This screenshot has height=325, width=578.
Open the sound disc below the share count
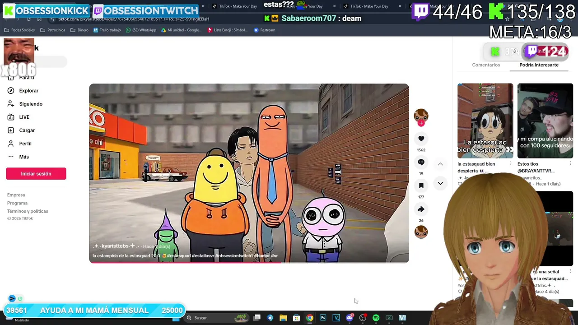(421, 232)
